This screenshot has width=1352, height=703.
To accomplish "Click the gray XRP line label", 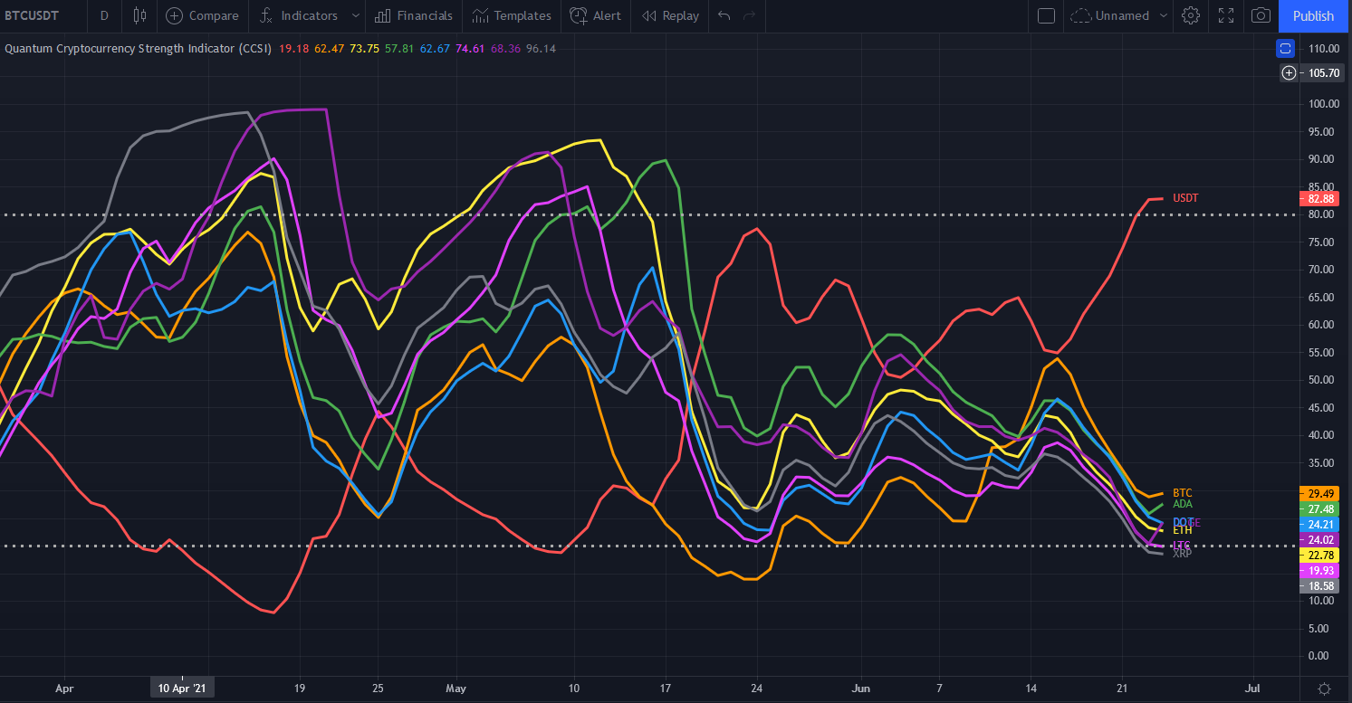I will pyautogui.click(x=1182, y=554).
